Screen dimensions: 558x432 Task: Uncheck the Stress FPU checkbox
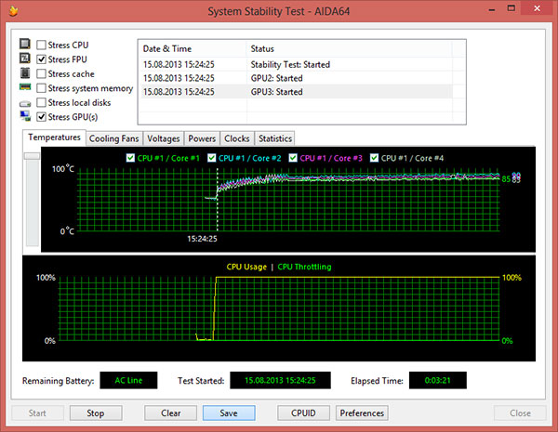[x=41, y=59]
